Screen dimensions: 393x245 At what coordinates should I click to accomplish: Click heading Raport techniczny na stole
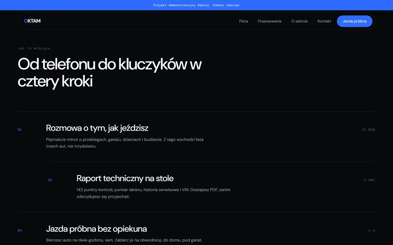(125, 178)
